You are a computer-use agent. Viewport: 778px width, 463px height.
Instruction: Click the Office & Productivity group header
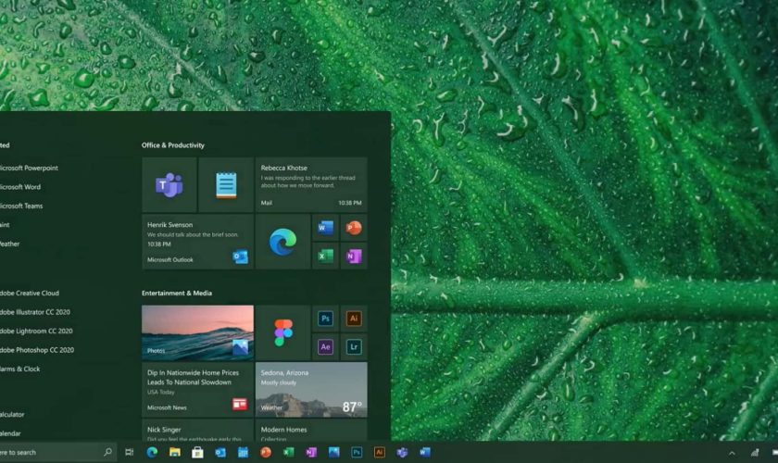[172, 144]
